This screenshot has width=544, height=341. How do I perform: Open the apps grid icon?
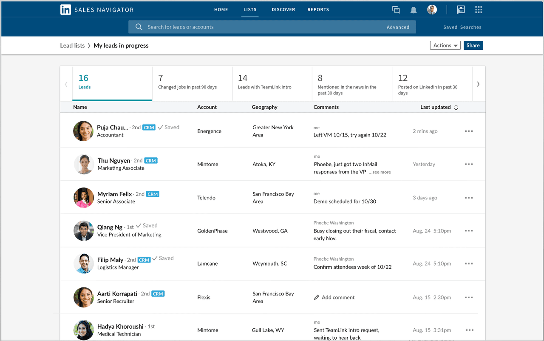click(x=479, y=9)
